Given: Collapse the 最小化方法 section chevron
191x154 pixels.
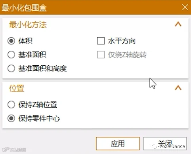Looking at the screenshot, I should (x=178, y=24).
